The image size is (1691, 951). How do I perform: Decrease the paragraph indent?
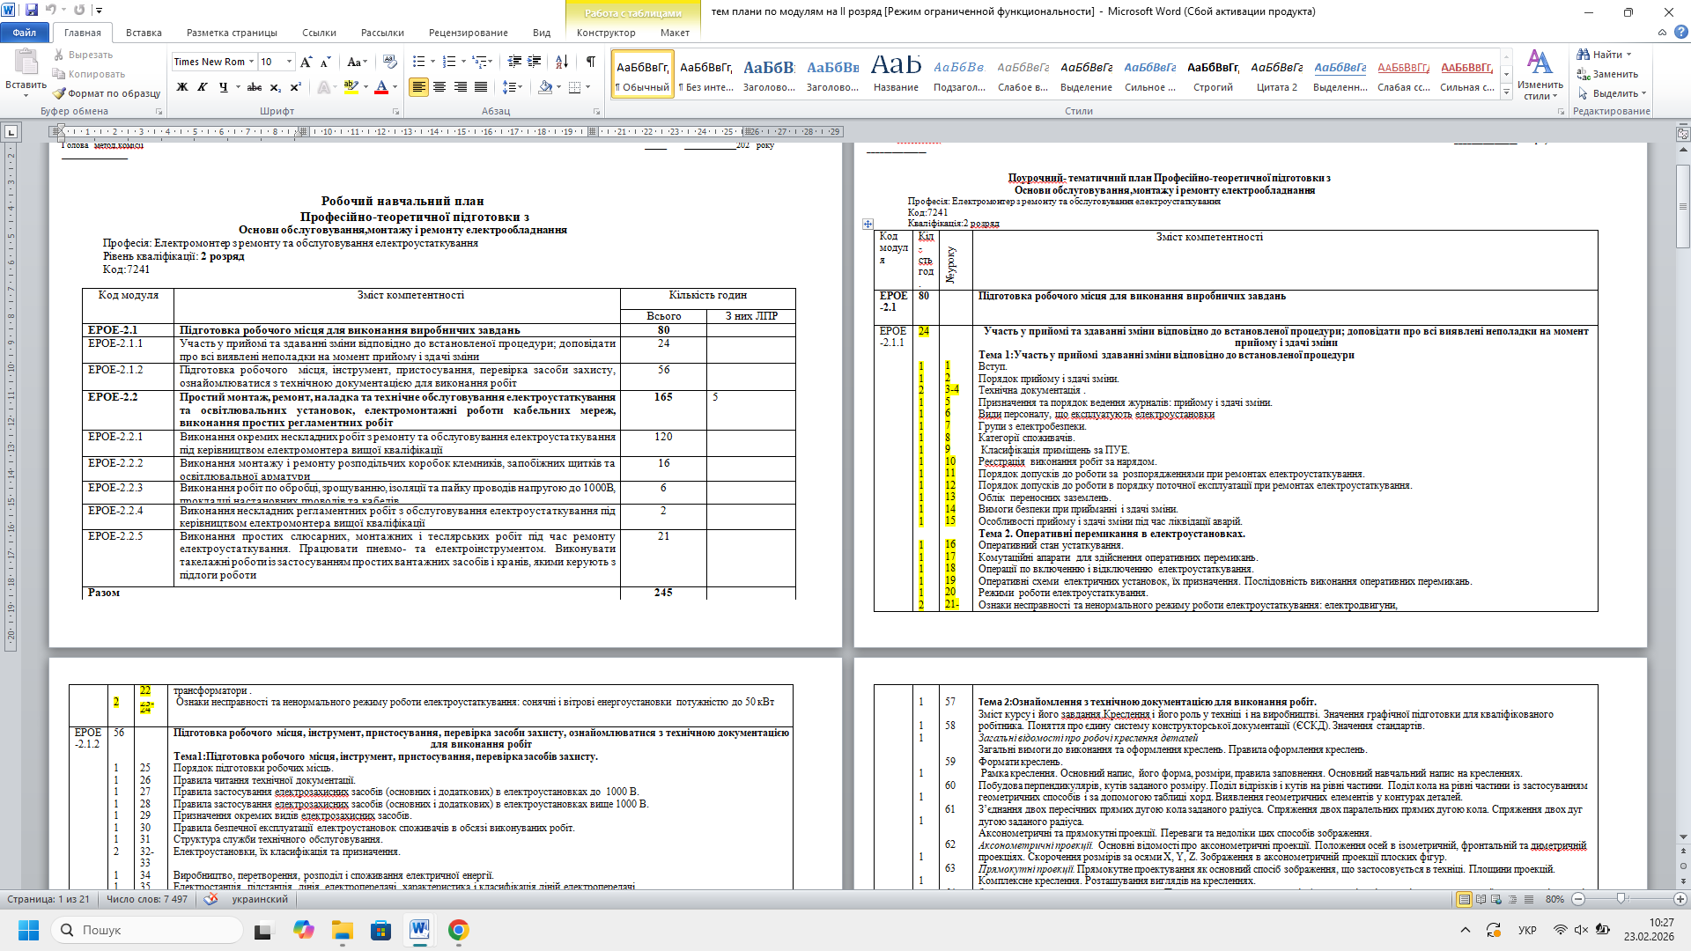(x=514, y=62)
